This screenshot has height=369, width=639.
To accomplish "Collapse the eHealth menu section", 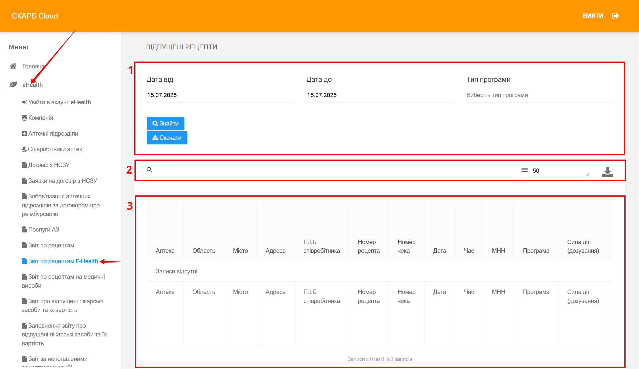I will point(33,85).
